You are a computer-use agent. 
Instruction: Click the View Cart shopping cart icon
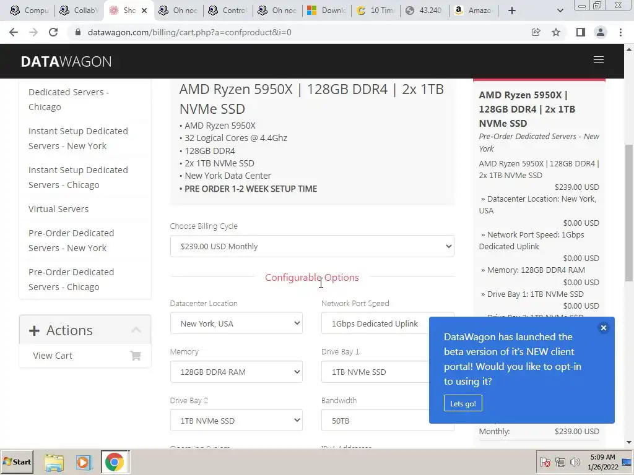point(136,356)
